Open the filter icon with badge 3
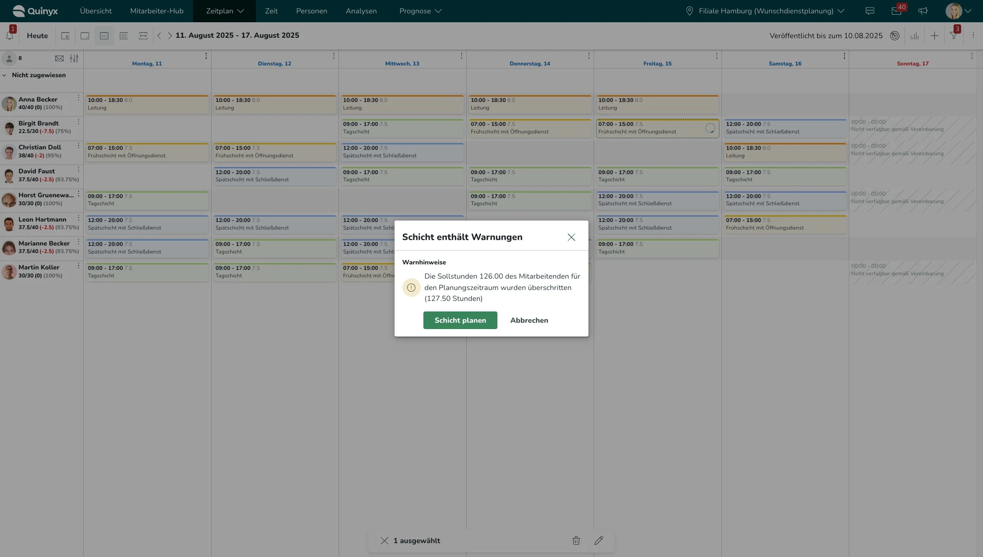Viewport: 983px width, 557px height. click(954, 36)
